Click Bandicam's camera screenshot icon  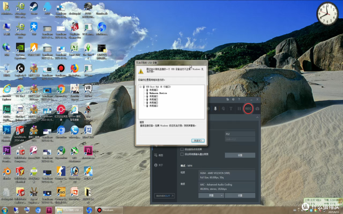pyautogui.click(x=258, y=108)
